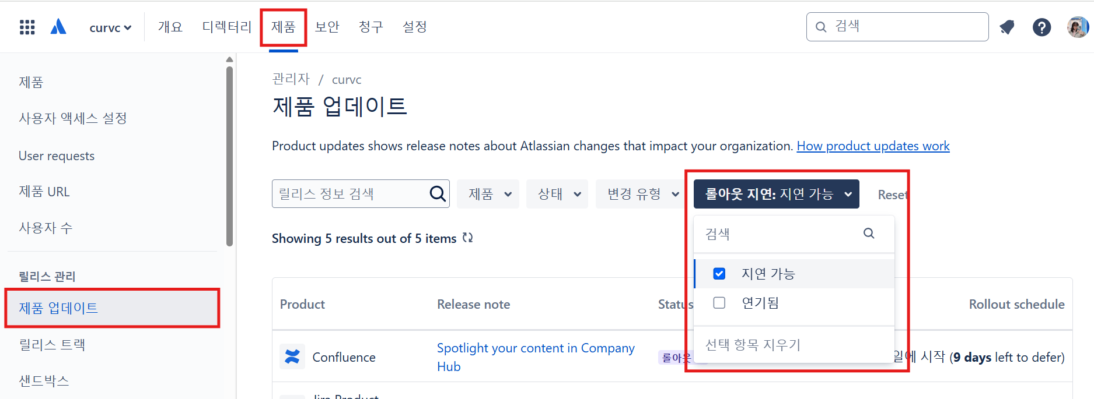
Task: Open the help question mark icon
Action: 1041,27
